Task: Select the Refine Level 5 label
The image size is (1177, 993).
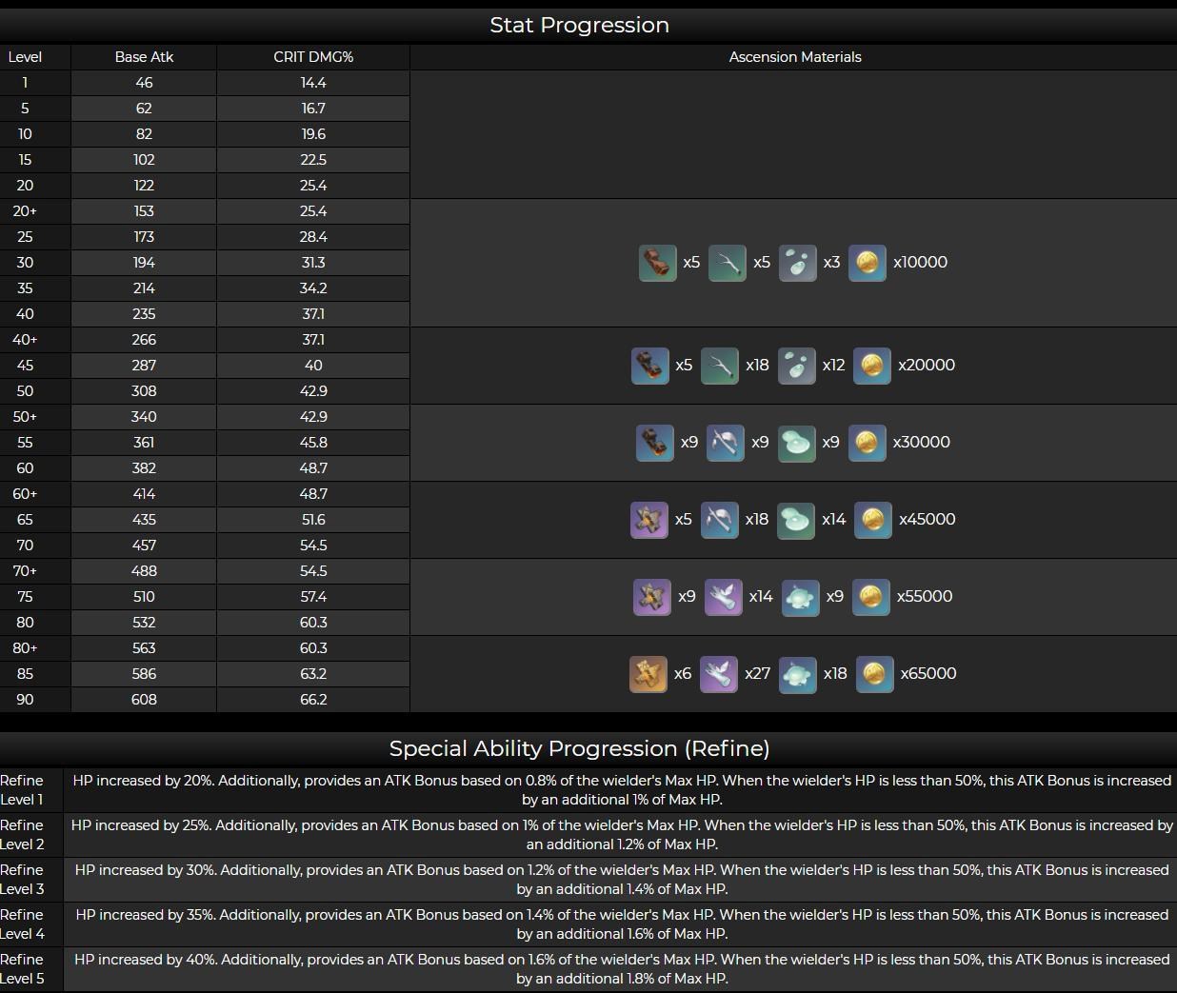Action: pyautogui.click(x=22, y=969)
